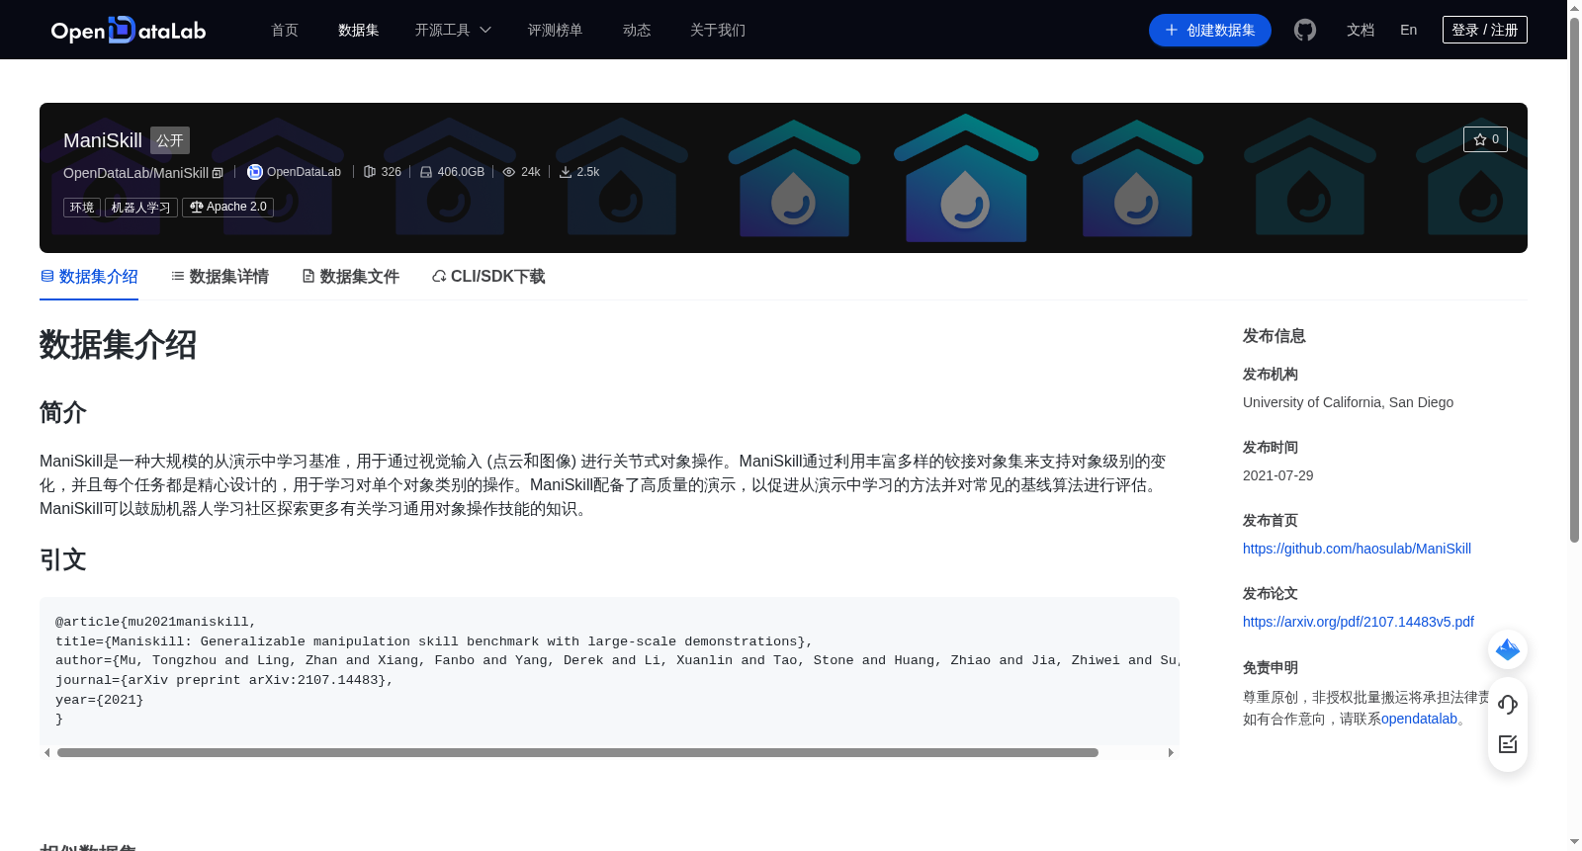Open the 动态 menu item
Image resolution: width=1582 pixels, height=851 pixels.
click(637, 30)
